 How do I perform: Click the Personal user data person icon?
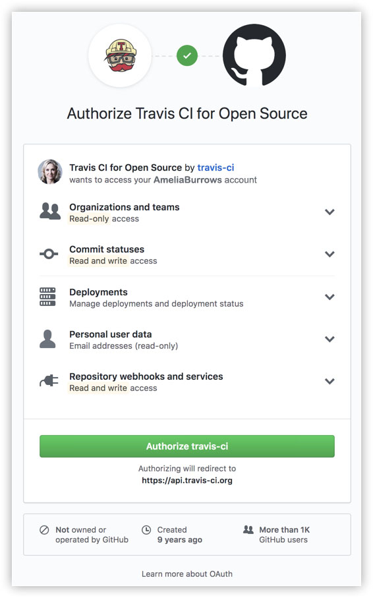[x=47, y=339]
